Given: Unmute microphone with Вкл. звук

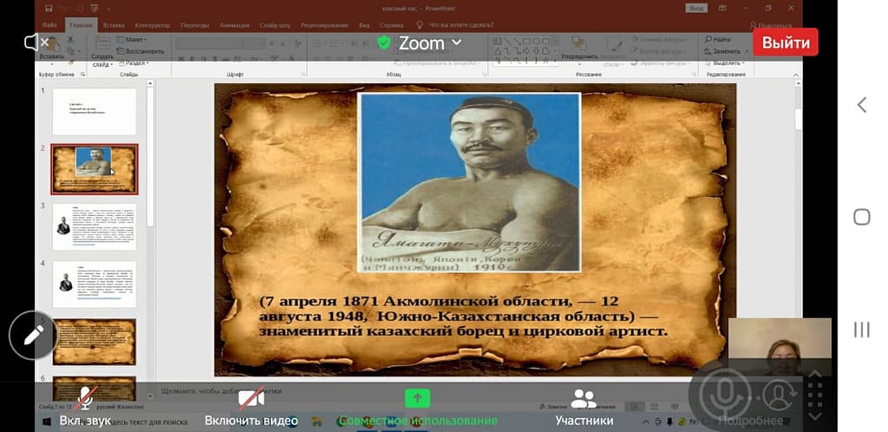Looking at the screenshot, I should point(82,406).
